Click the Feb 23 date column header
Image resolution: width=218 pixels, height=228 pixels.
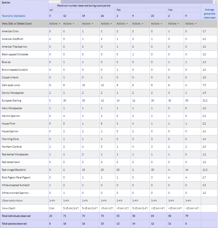152,16
